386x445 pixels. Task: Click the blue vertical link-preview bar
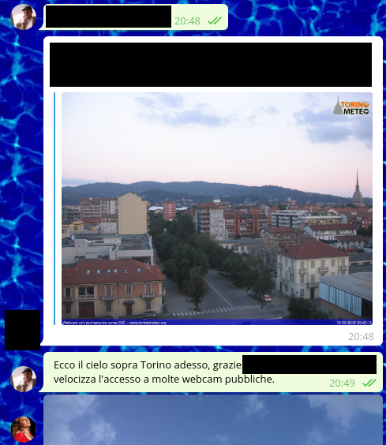pos(54,208)
